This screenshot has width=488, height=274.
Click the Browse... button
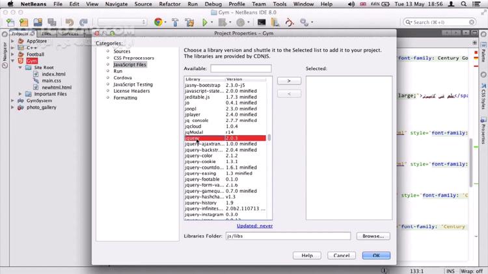pos(373,236)
